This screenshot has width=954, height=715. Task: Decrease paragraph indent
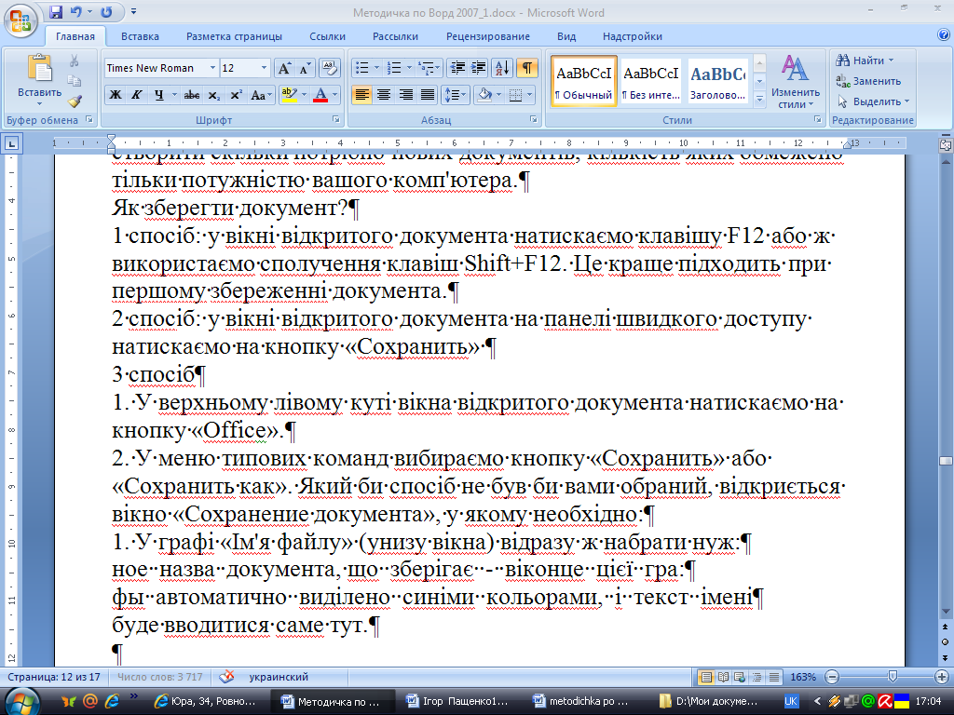click(x=457, y=68)
